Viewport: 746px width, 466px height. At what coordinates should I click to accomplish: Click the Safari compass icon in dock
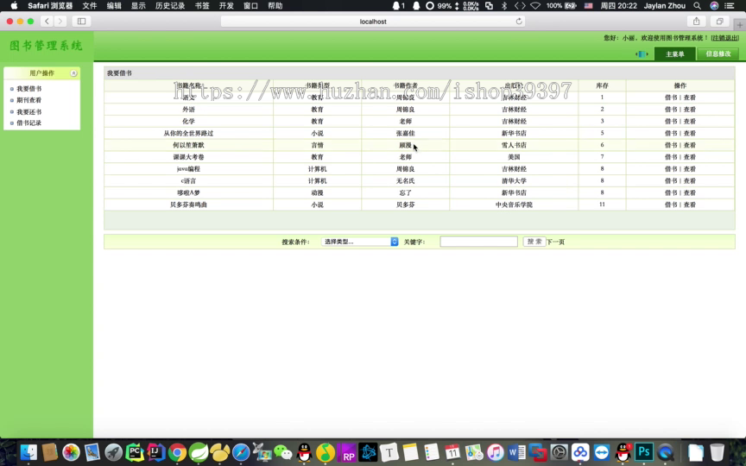click(x=241, y=452)
